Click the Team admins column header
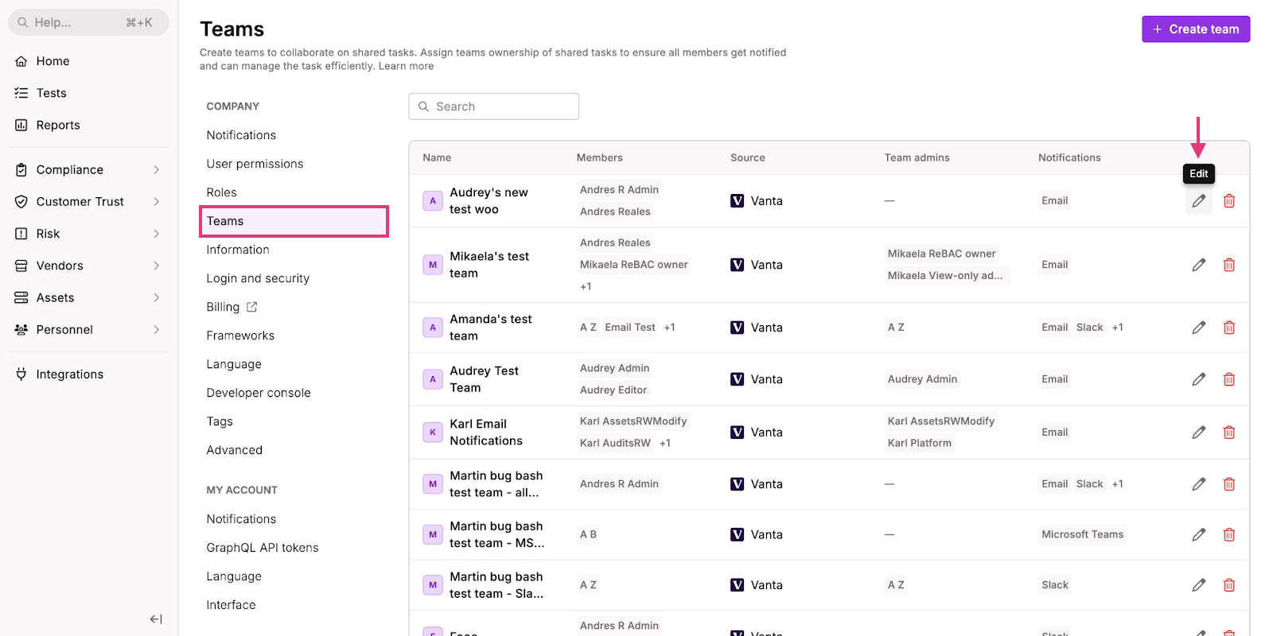The image size is (1269, 636). click(917, 157)
